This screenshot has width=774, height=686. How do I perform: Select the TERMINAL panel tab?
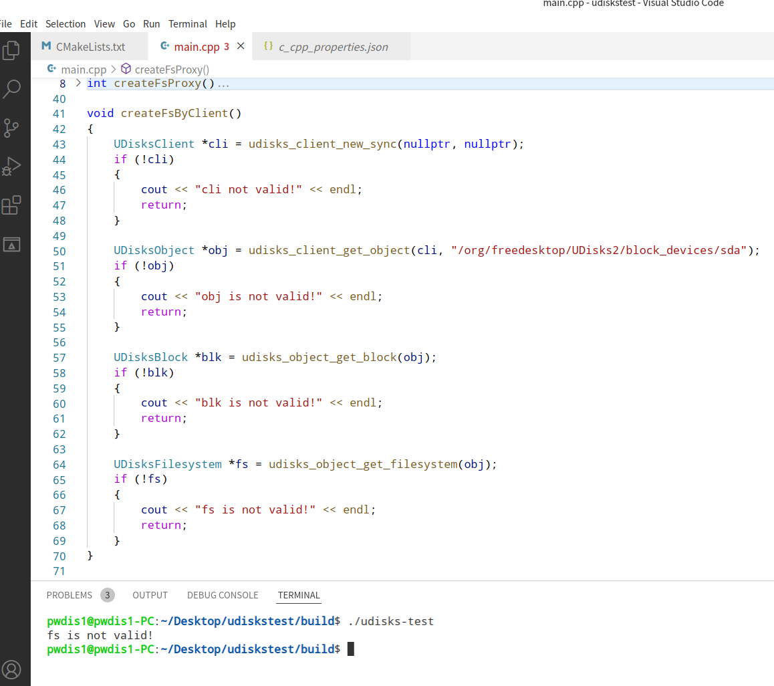coord(299,595)
